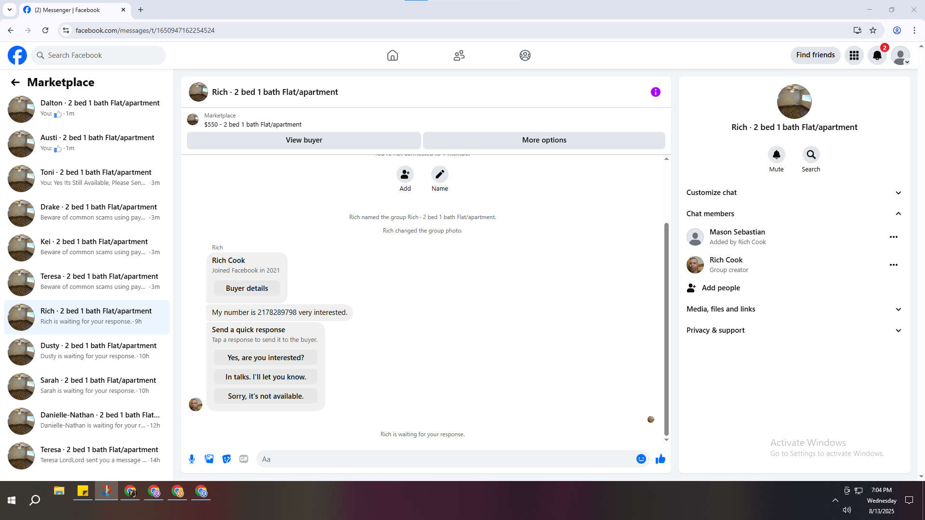The height and width of the screenshot is (520, 925).
Task: Click the purple conversation info icon
Action: pos(655,92)
